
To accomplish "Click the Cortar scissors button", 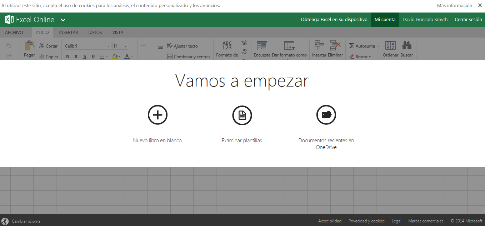I will [48, 46].
